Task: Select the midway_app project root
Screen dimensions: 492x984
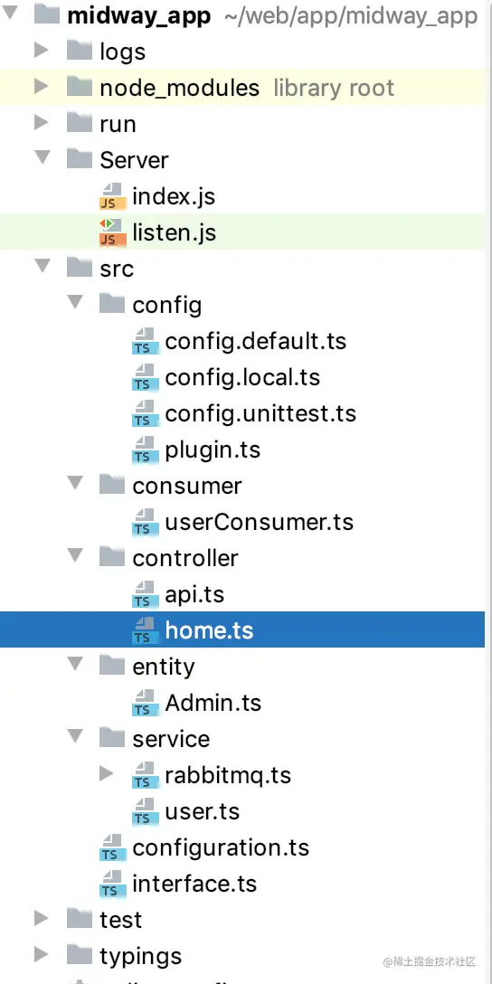Action: [138, 15]
